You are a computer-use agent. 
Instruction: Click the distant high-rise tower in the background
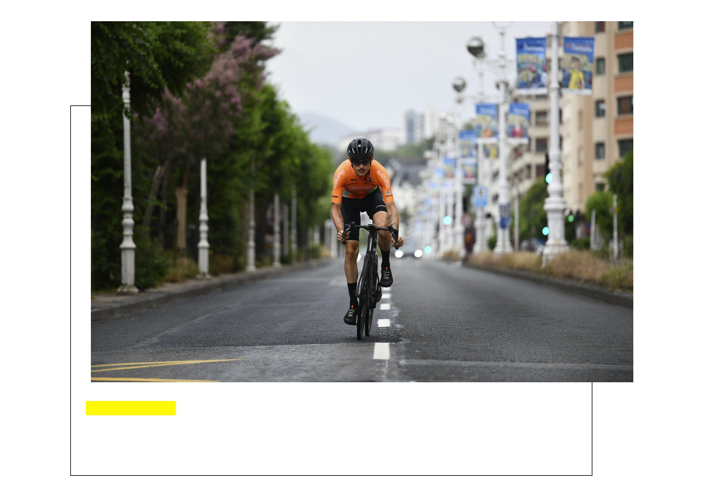tap(414, 126)
